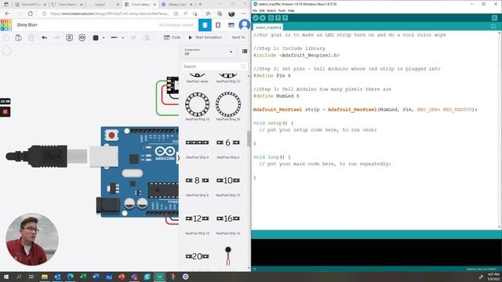
Task: Click the Tinkercad delete trash icon
Action: pos(31,38)
